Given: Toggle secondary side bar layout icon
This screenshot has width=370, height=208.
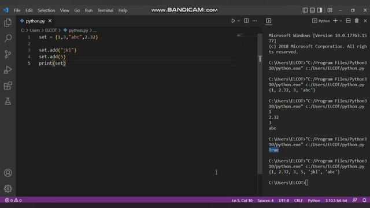Looking at the screenshot, I should tap(320, 10).
